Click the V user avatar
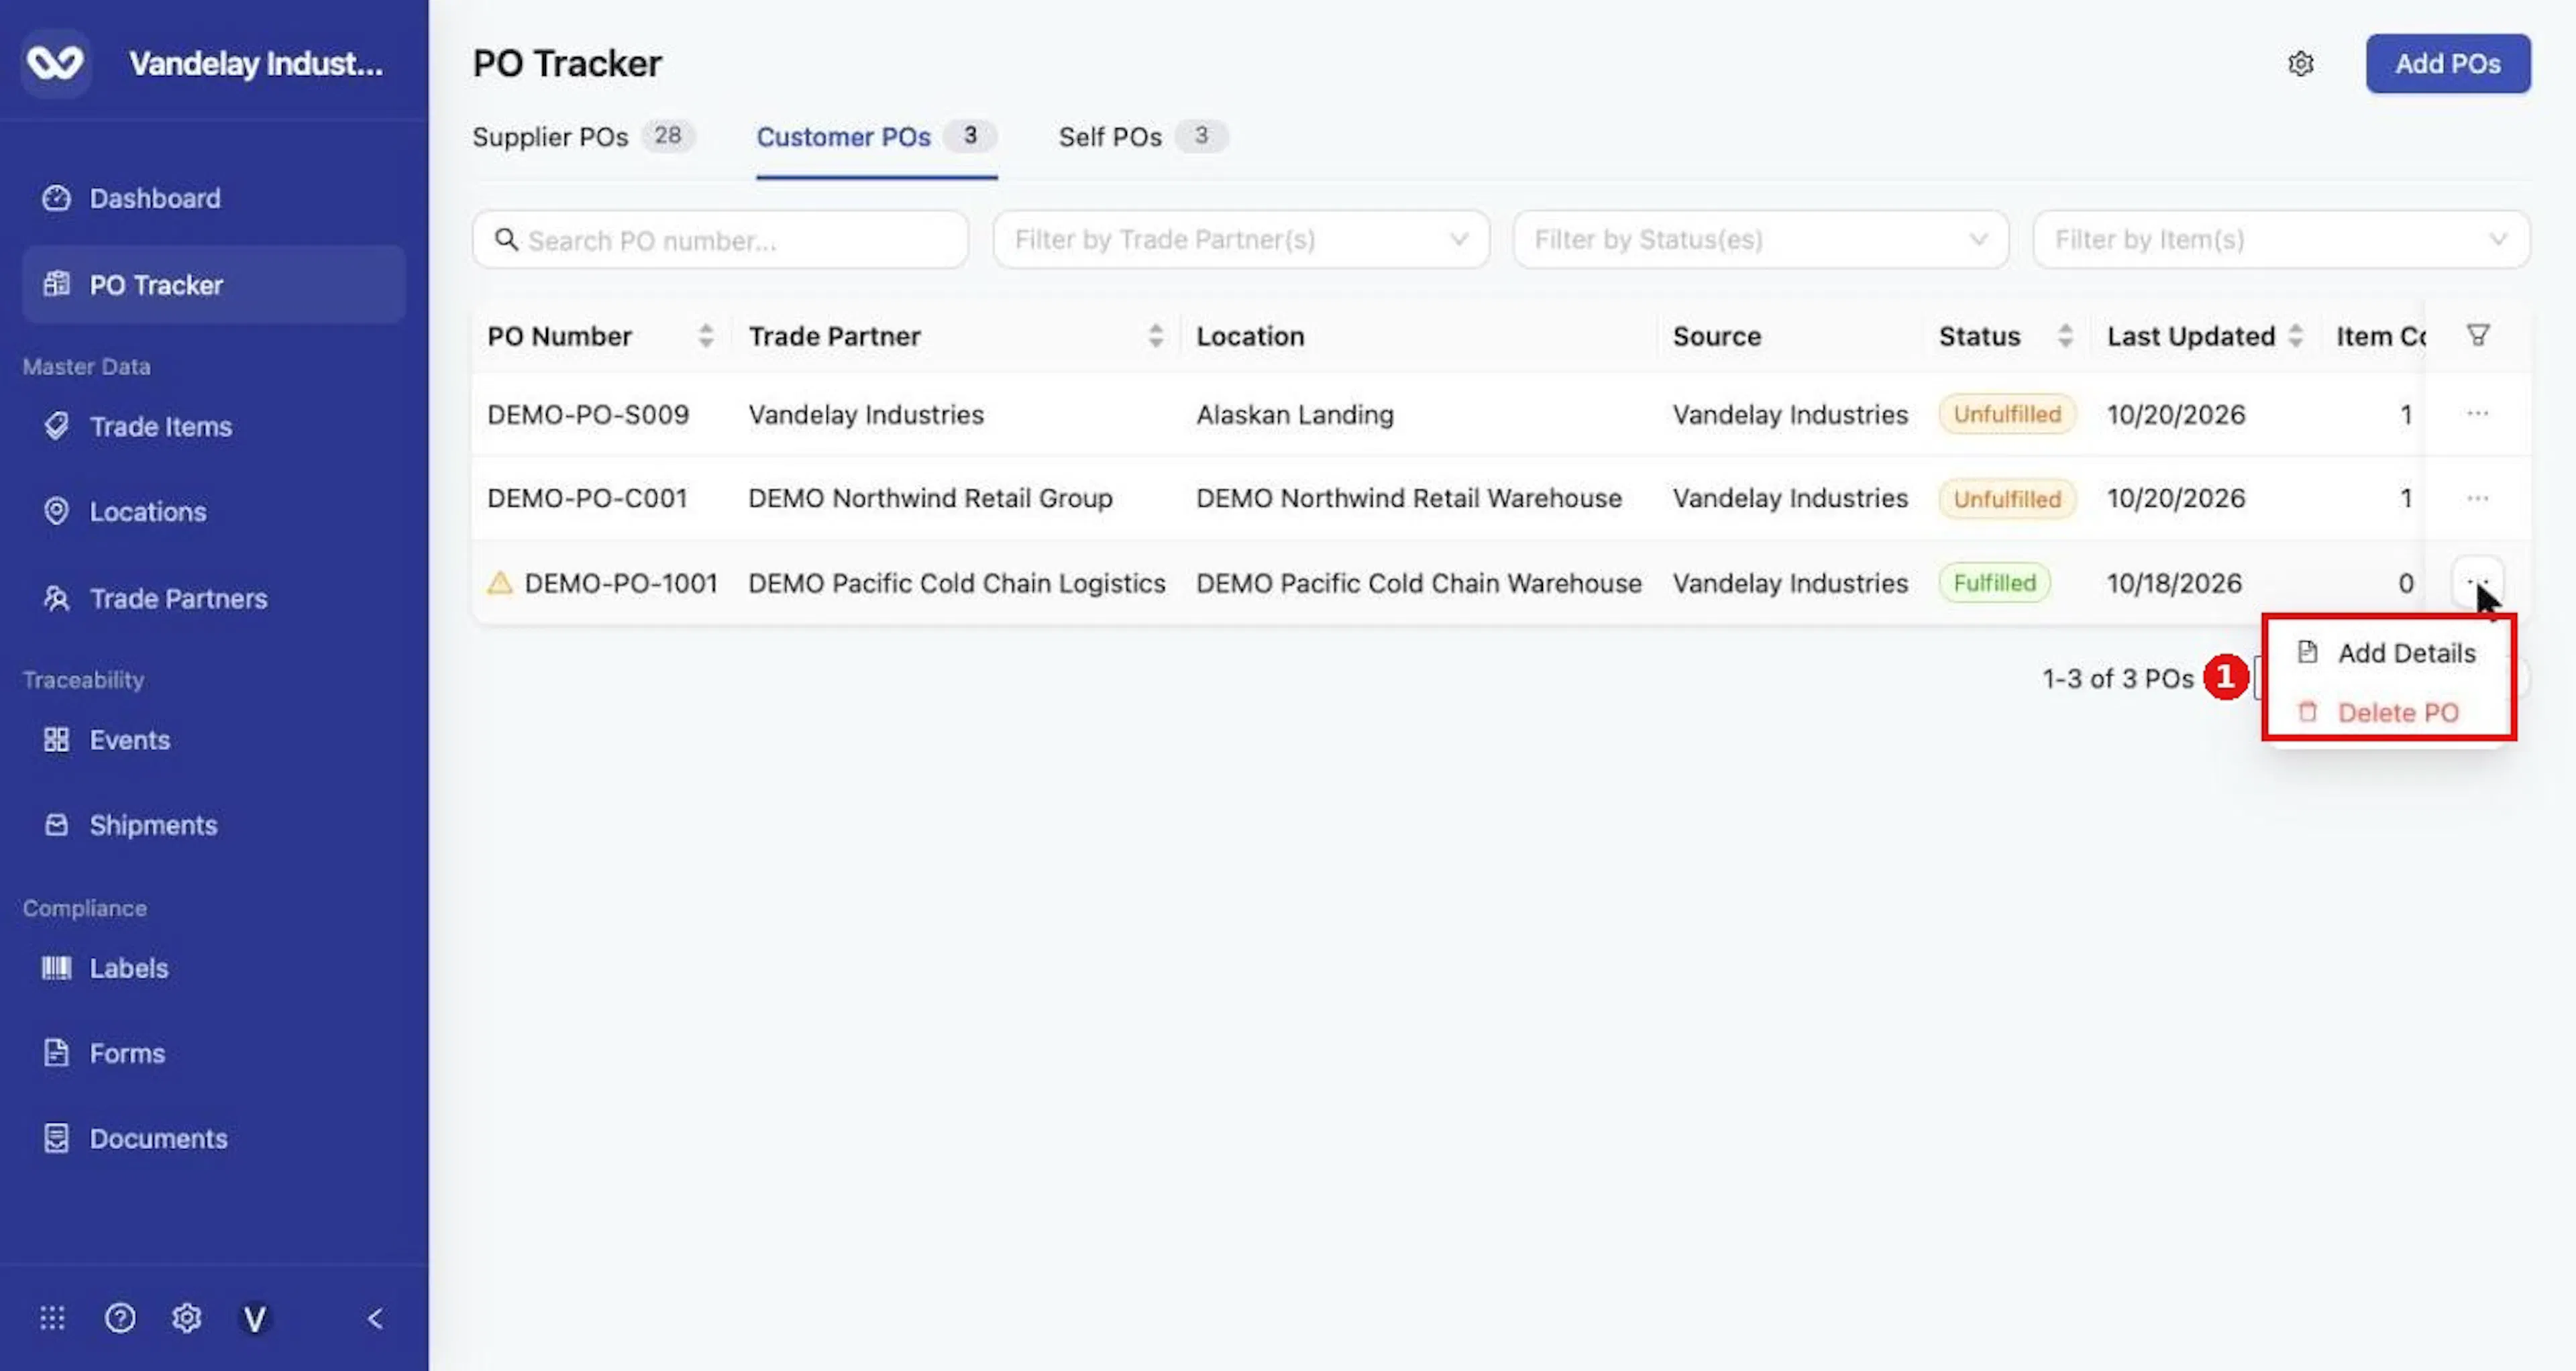 click(x=255, y=1318)
